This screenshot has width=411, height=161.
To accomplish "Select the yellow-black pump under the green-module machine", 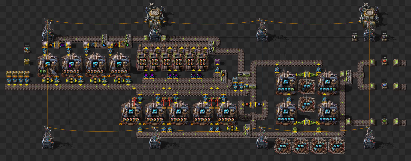I will pyautogui.click(x=48, y=80).
